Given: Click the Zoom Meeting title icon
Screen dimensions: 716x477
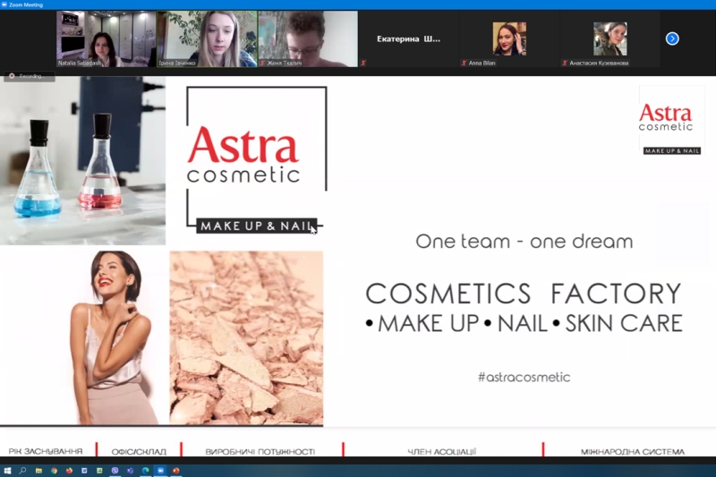Looking at the screenshot, I should tap(4, 4).
